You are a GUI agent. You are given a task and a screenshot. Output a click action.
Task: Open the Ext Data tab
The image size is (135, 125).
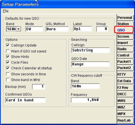click(125, 81)
